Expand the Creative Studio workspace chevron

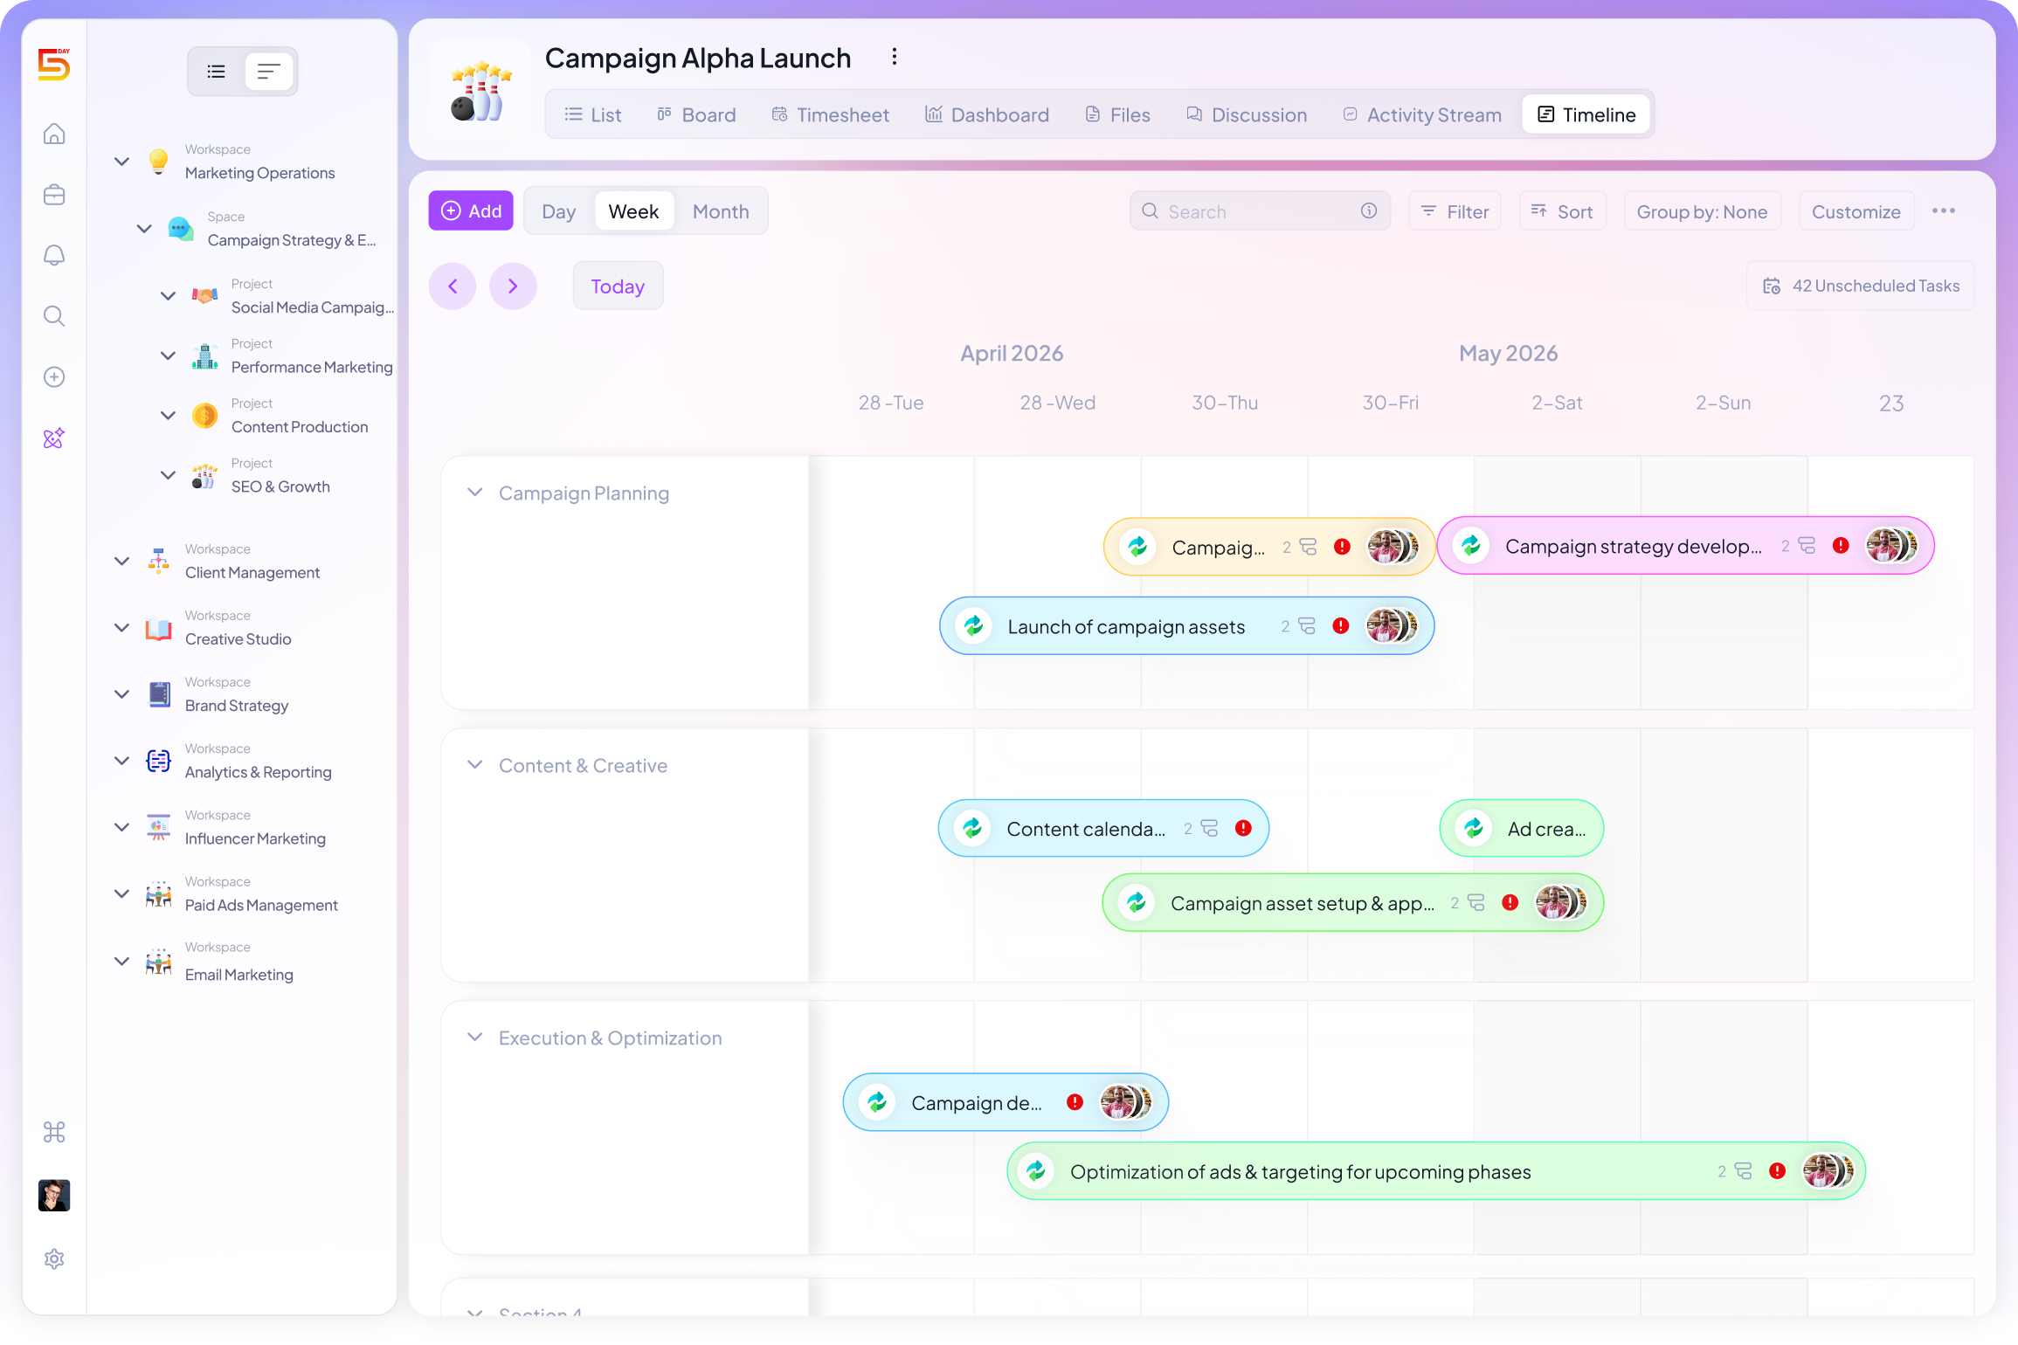[122, 627]
